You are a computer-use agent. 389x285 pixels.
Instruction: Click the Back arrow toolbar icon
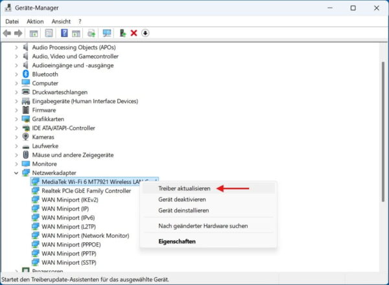tap(7, 33)
